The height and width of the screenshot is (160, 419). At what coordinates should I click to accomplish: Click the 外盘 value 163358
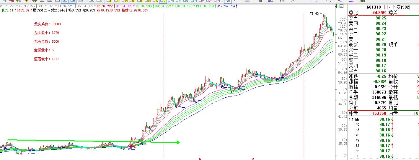click(x=379, y=113)
